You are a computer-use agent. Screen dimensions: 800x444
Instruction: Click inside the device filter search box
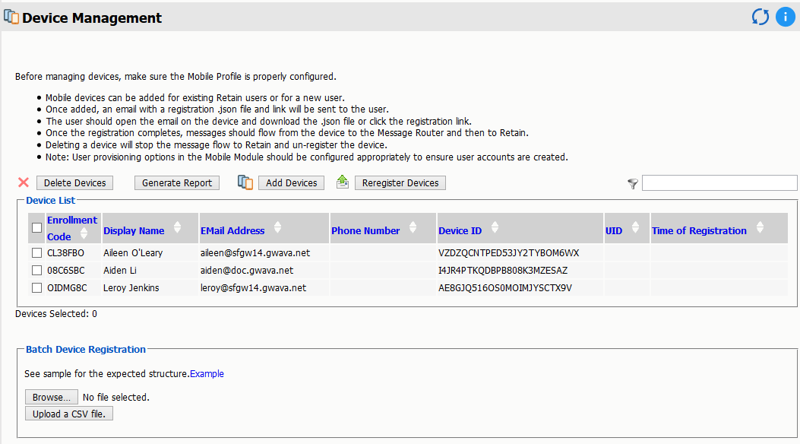tap(718, 182)
